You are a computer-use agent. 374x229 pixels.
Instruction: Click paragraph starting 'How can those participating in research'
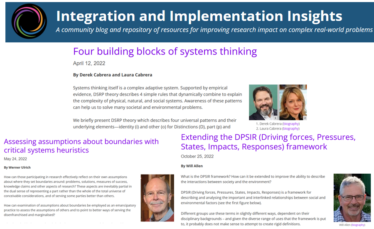pyautogui.click(x=68, y=186)
